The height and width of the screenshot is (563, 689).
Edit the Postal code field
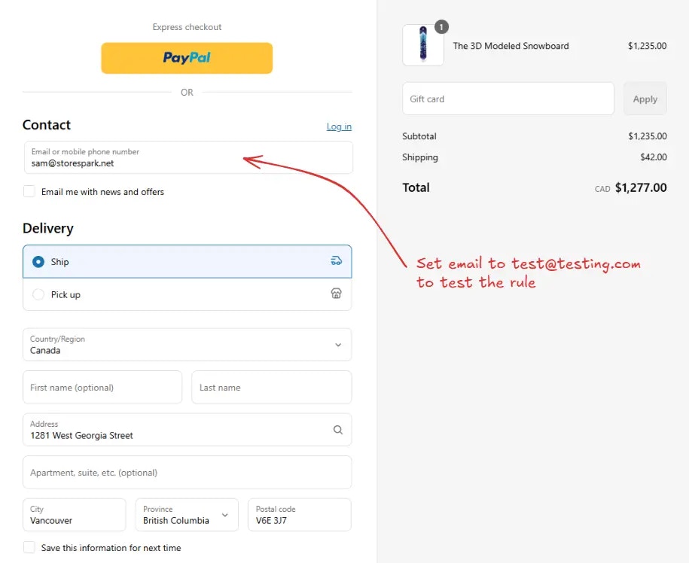[x=300, y=515]
